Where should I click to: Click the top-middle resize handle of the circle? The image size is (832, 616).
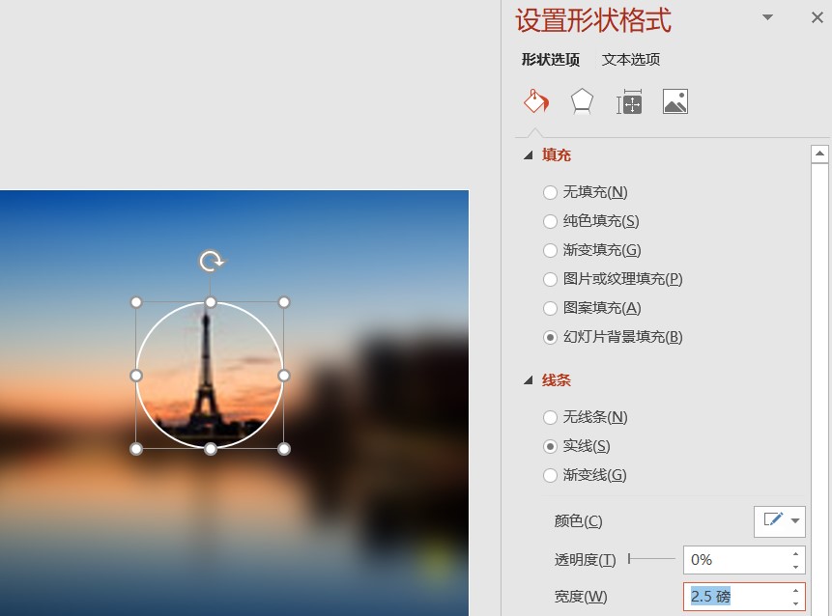point(211,302)
